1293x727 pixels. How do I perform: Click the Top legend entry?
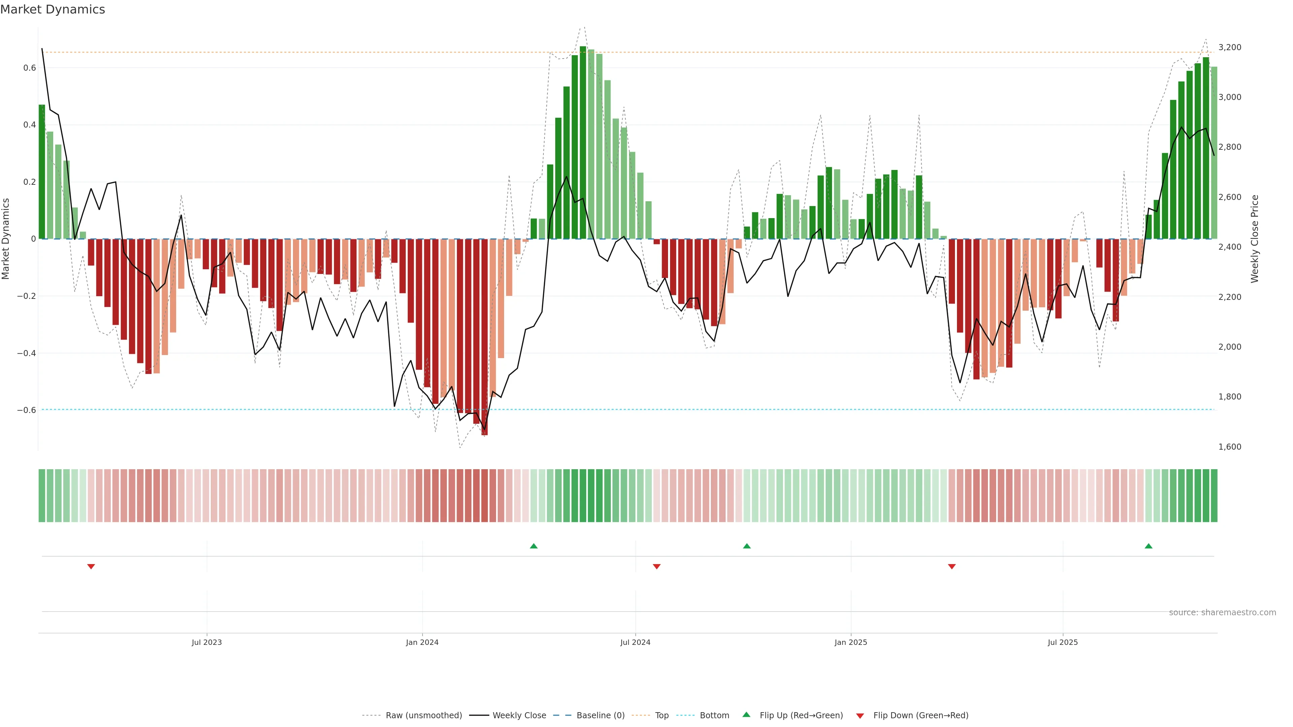coord(662,716)
